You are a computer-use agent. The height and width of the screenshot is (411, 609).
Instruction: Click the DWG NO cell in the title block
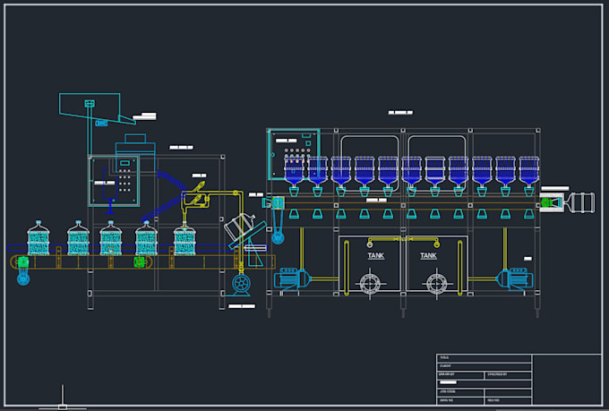[x=460, y=400]
